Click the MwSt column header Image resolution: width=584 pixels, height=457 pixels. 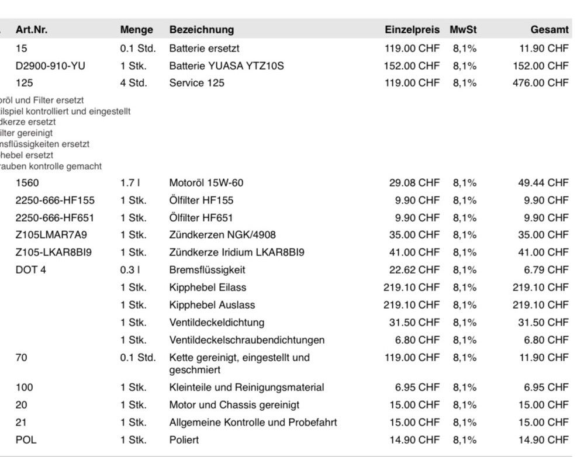[463, 30]
